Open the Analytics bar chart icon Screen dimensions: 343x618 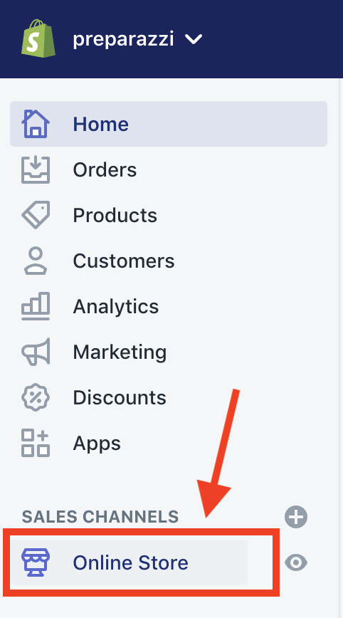coord(36,306)
